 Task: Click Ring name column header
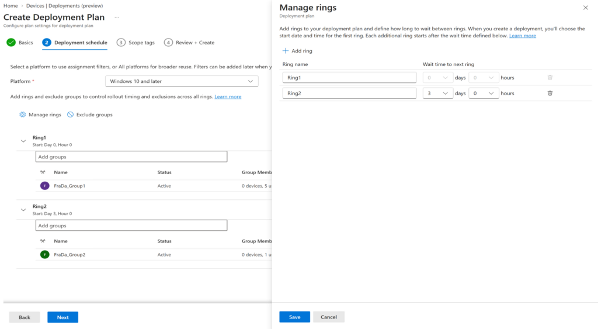point(295,64)
